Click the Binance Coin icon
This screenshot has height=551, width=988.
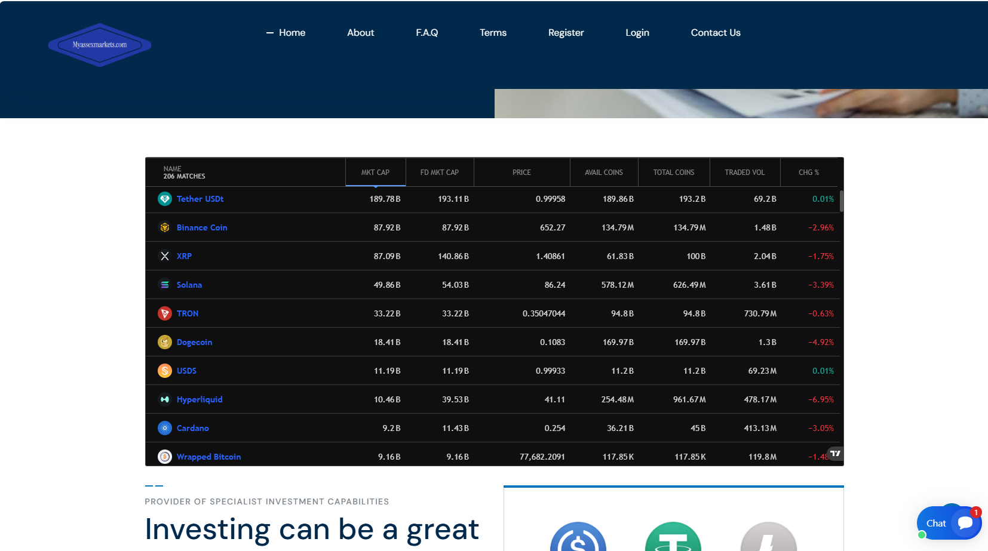165,227
